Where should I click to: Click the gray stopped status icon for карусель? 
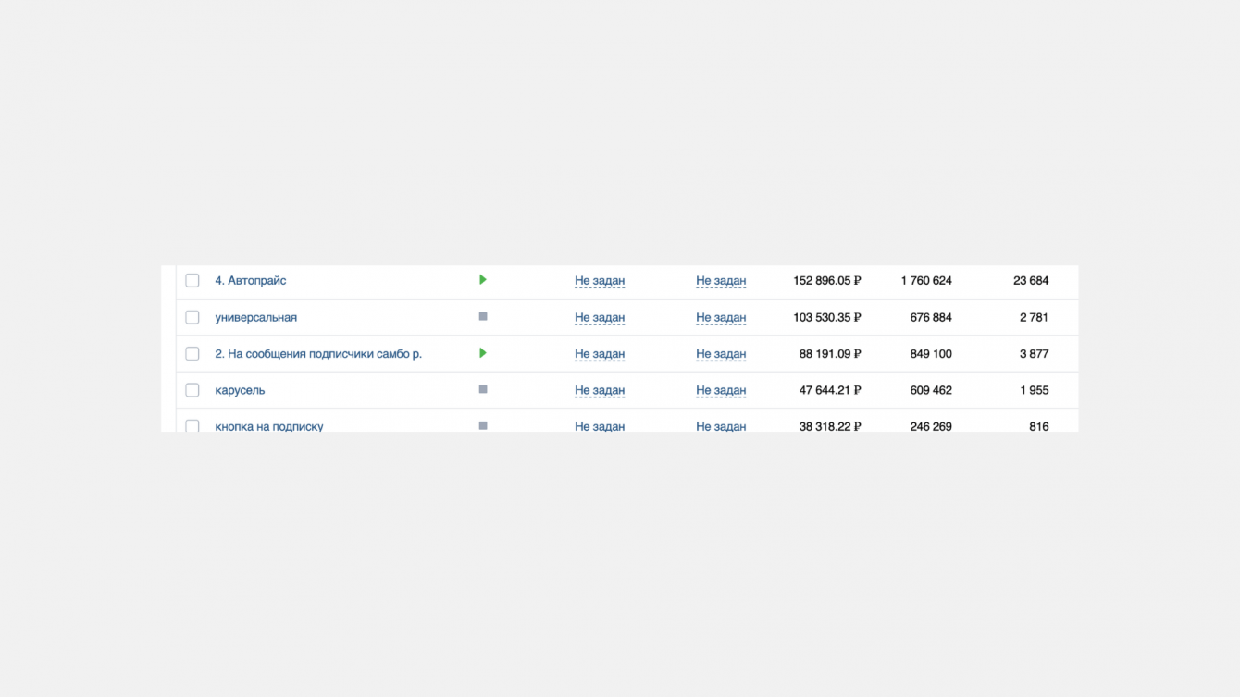pos(482,390)
